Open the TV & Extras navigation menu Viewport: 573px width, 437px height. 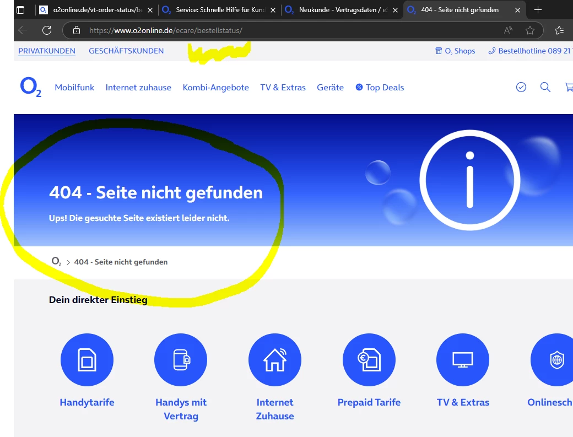(x=283, y=87)
